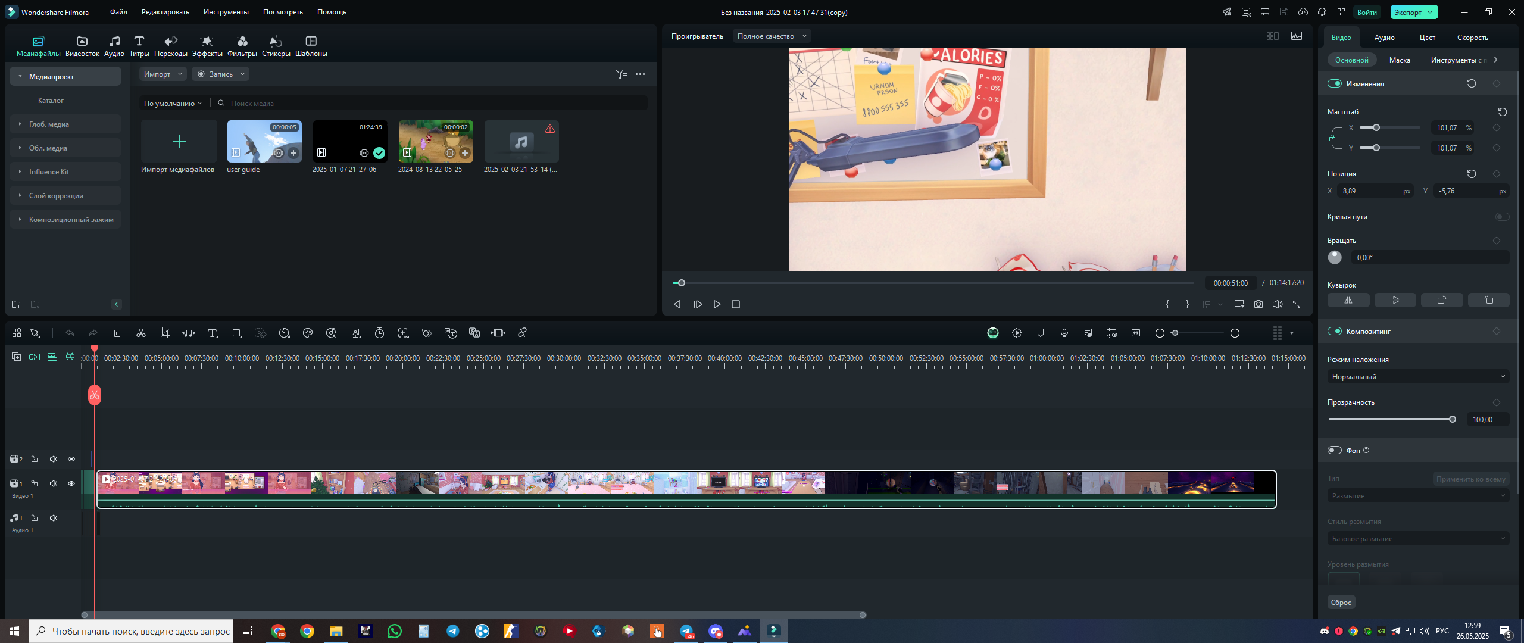Open the preview volume control
The image size is (1524, 643).
(1278, 304)
